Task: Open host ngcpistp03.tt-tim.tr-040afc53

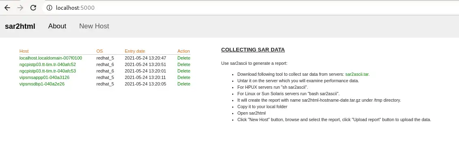Action: (x=48, y=71)
